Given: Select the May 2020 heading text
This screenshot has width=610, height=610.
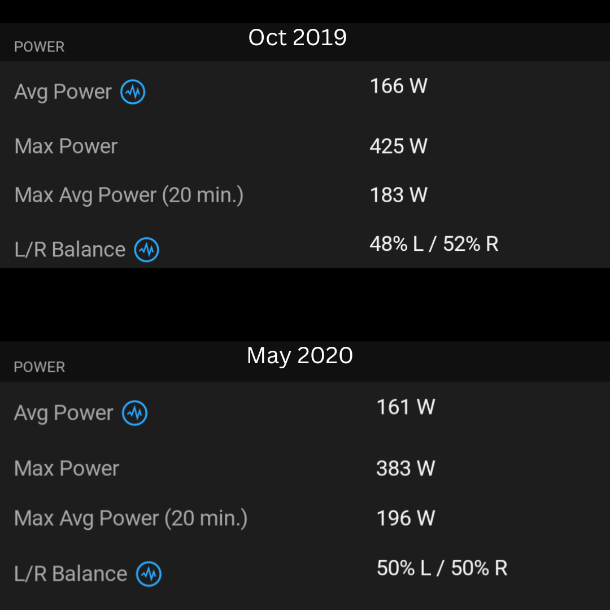Looking at the screenshot, I should pyautogui.click(x=300, y=356).
